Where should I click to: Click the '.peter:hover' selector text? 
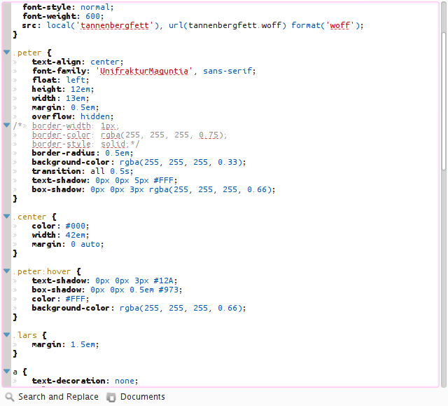click(x=42, y=271)
